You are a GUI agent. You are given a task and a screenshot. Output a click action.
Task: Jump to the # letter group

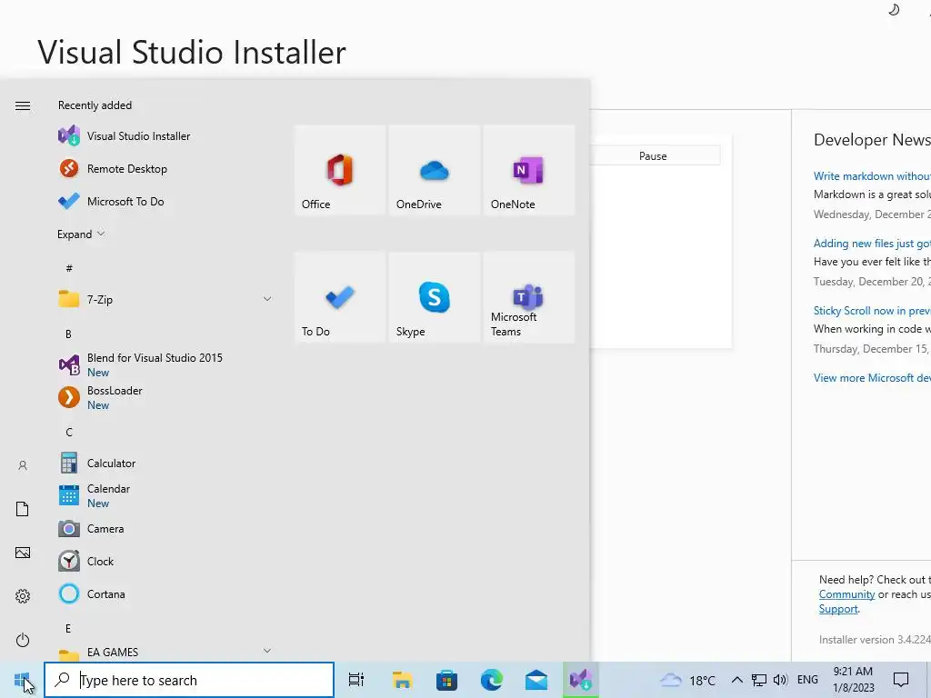pyautogui.click(x=69, y=268)
